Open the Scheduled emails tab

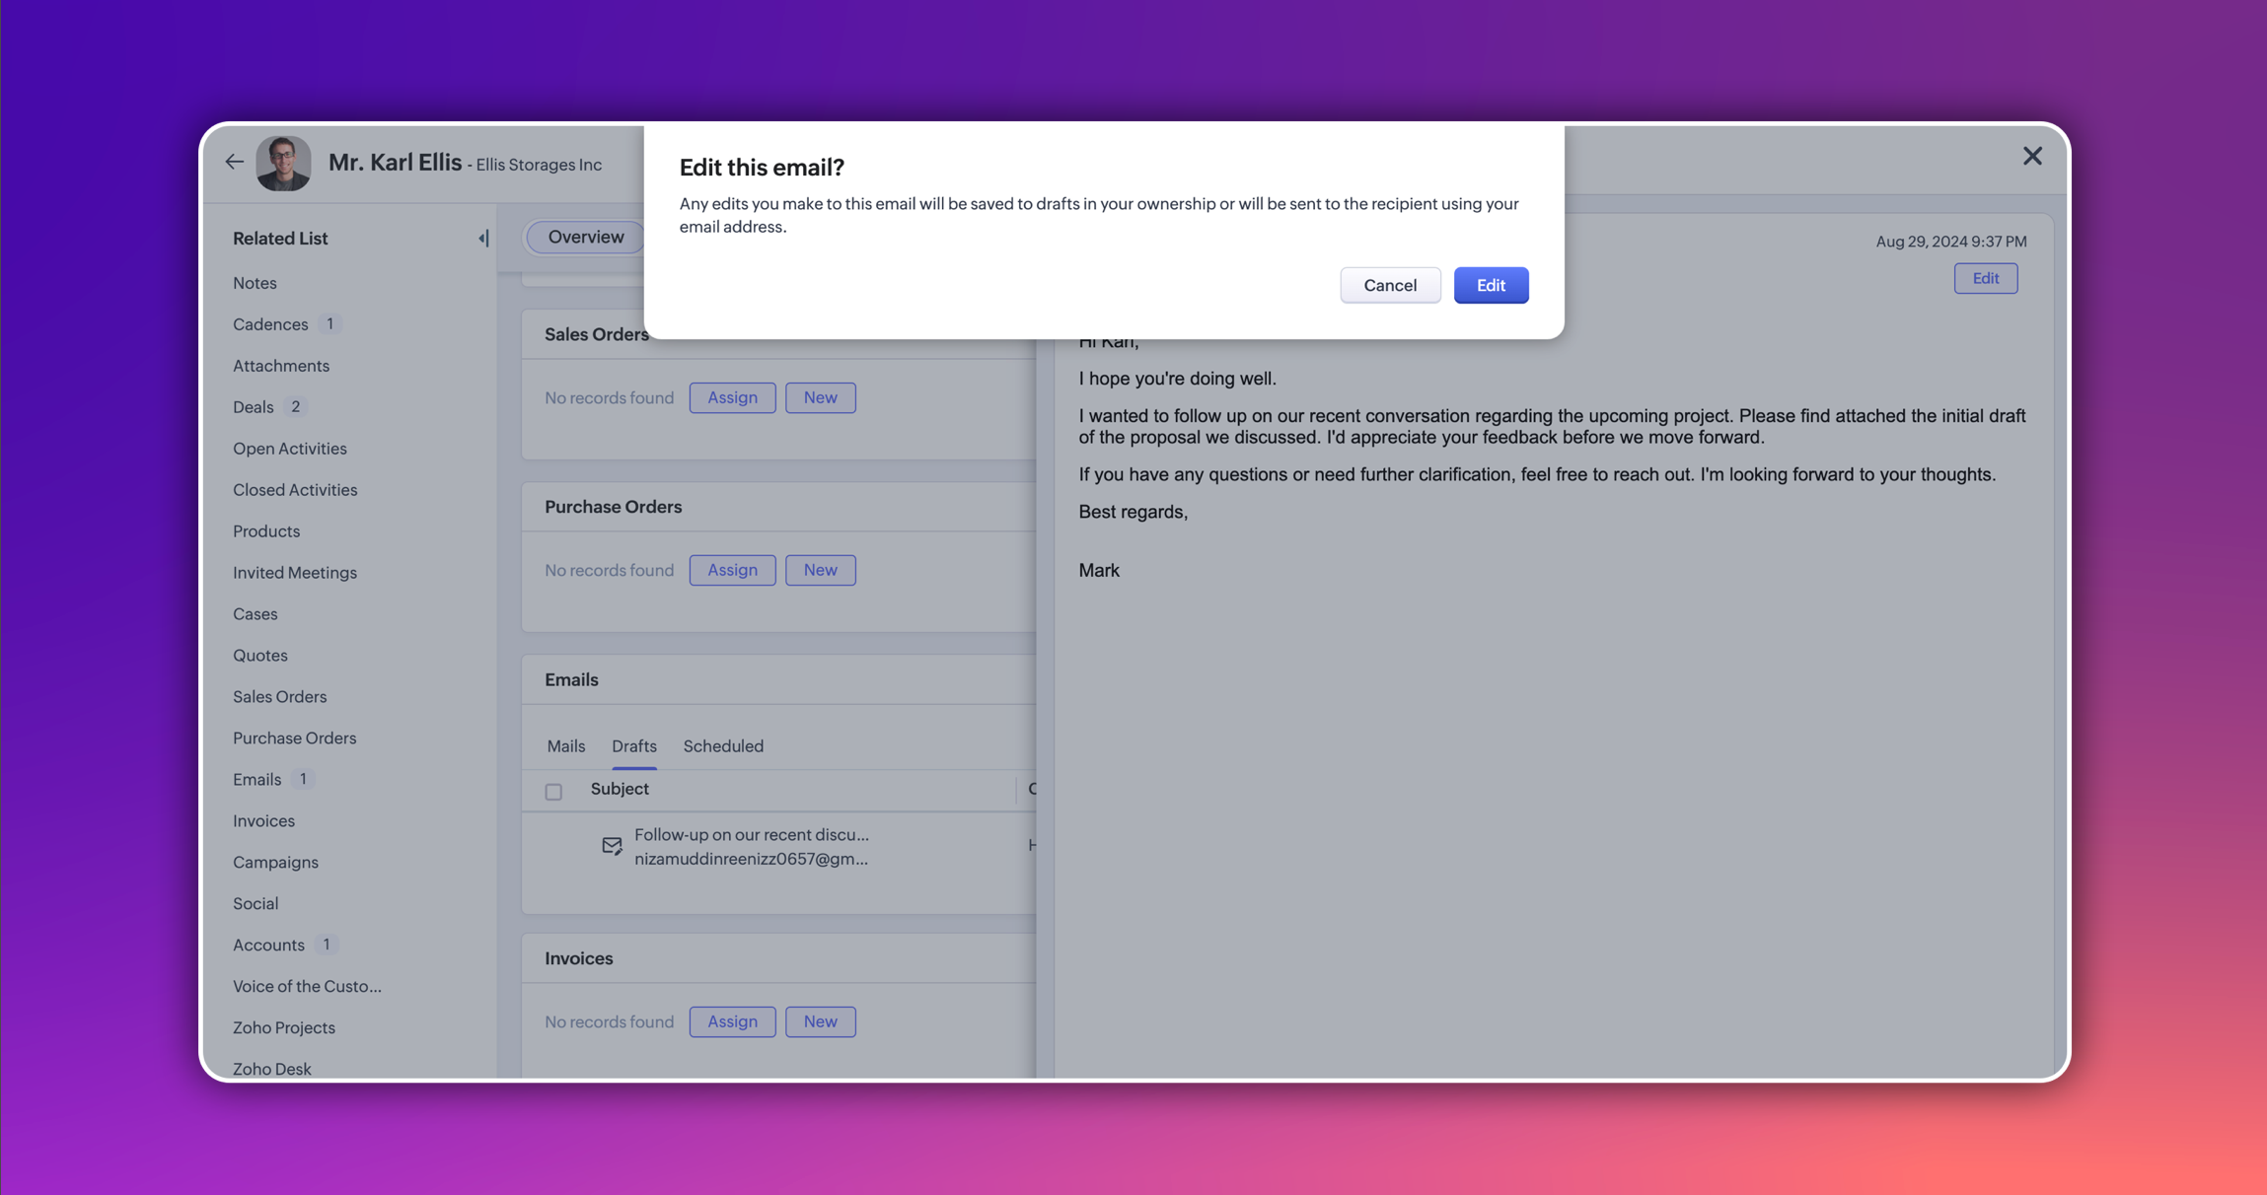pos(723,746)
